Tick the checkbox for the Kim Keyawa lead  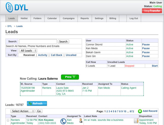(8, 120)
